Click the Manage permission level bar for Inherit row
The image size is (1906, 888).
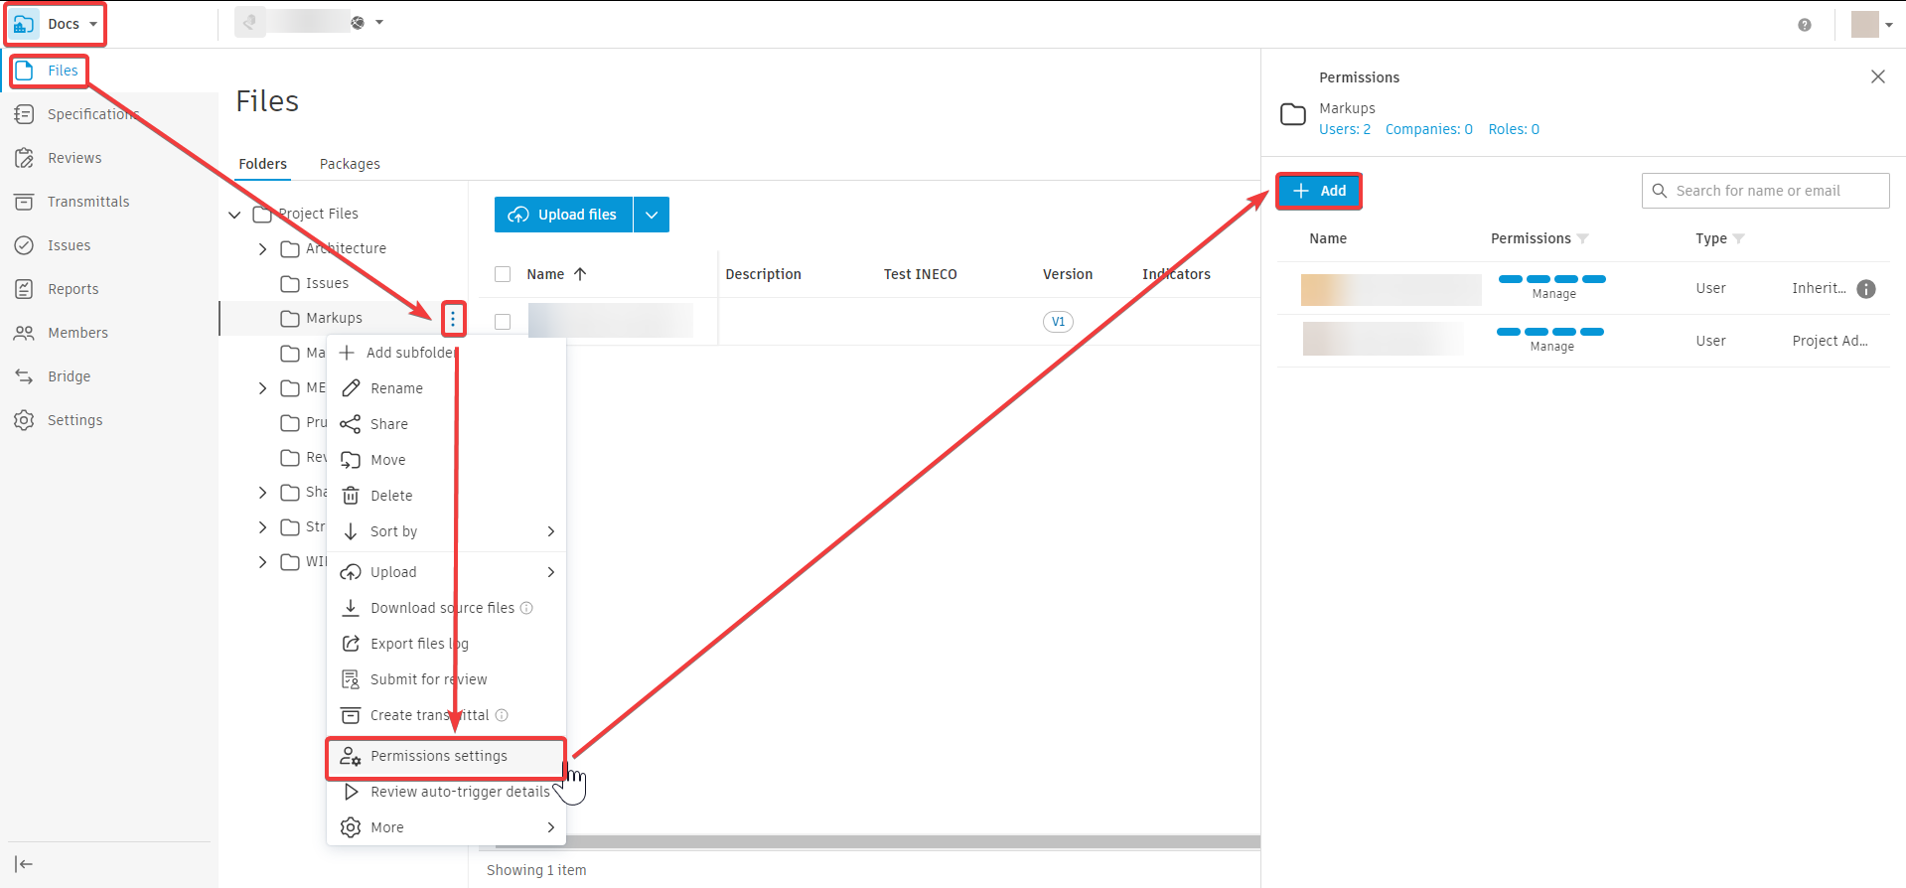point(1552,279)
